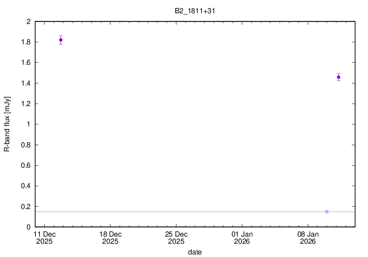Click the purple data point near 1.82 mJy
The image size is (368, 257).
61,40
